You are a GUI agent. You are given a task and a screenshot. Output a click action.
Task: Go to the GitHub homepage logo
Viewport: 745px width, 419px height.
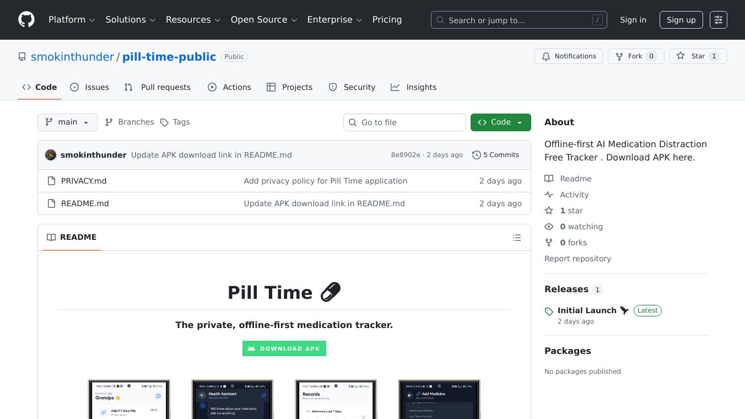[x=26, y=20]
